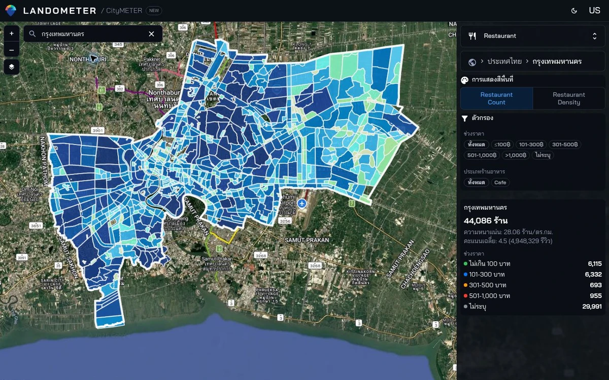Select กรุงเทพมหานคร in the breadcrumb
Screen dimensions: 609x380
tap(557, 61)
